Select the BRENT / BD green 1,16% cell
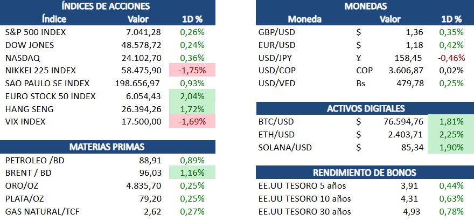The image size is (474, 221). coord(193,172)
